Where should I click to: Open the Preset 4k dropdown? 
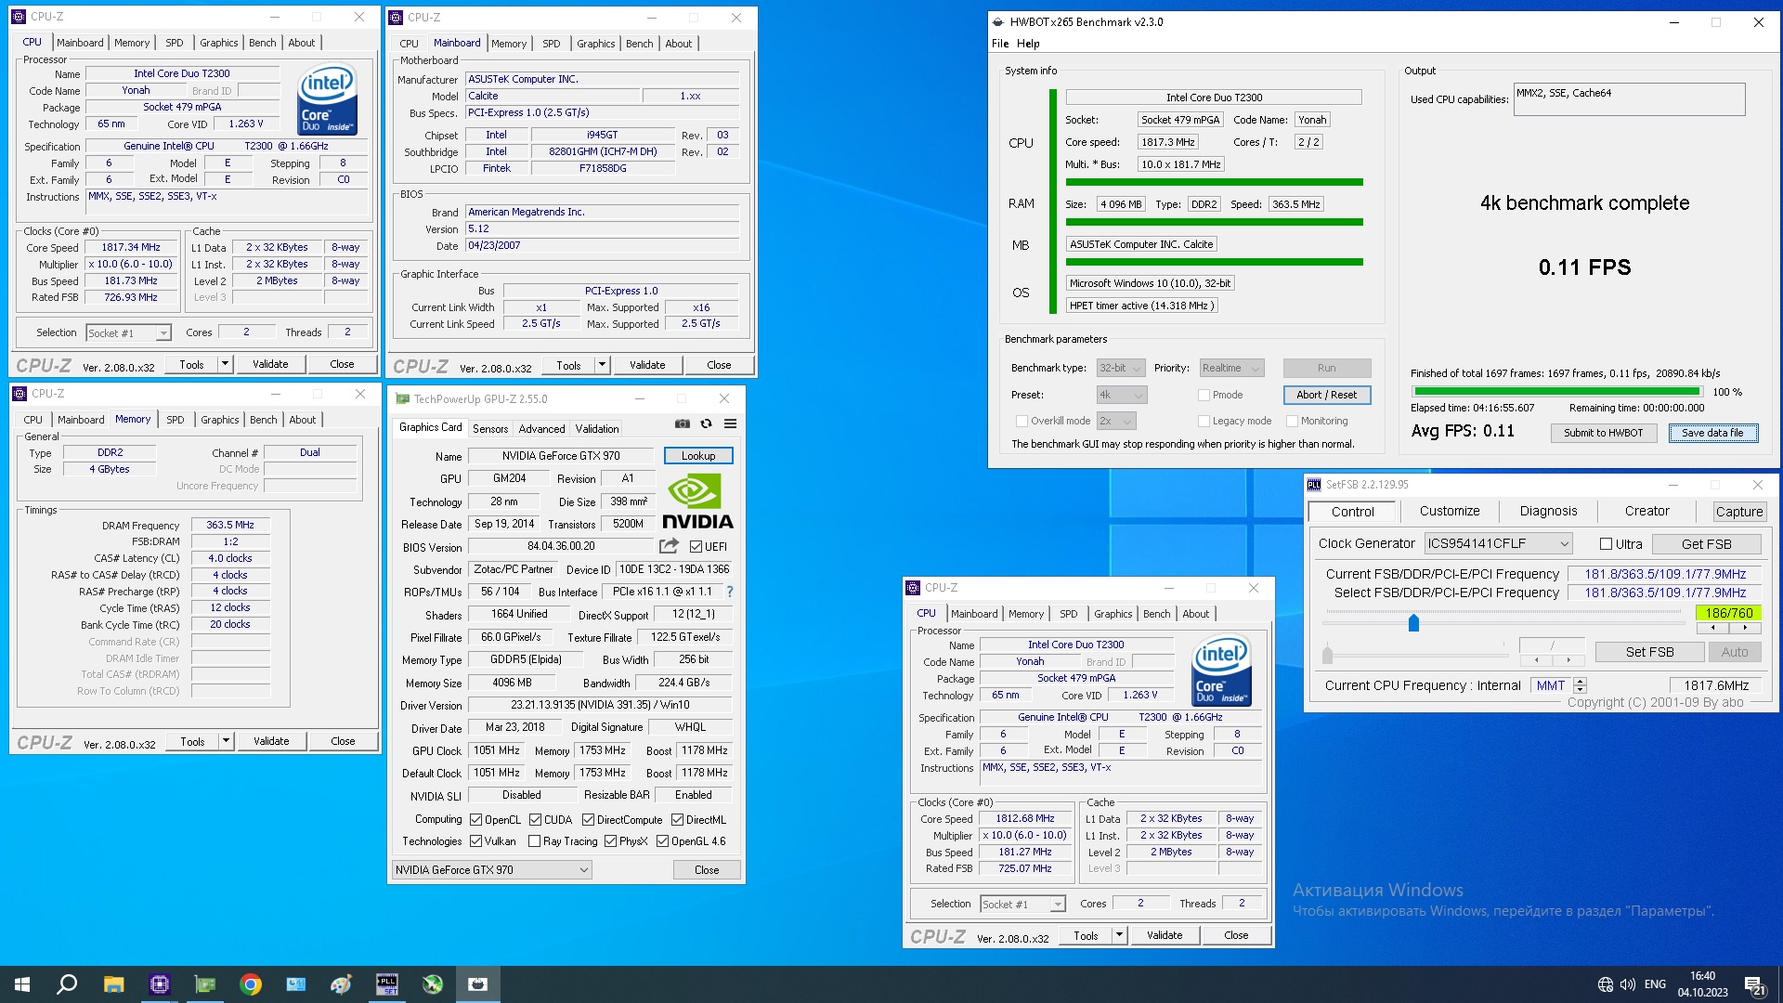coord(1122,396)
